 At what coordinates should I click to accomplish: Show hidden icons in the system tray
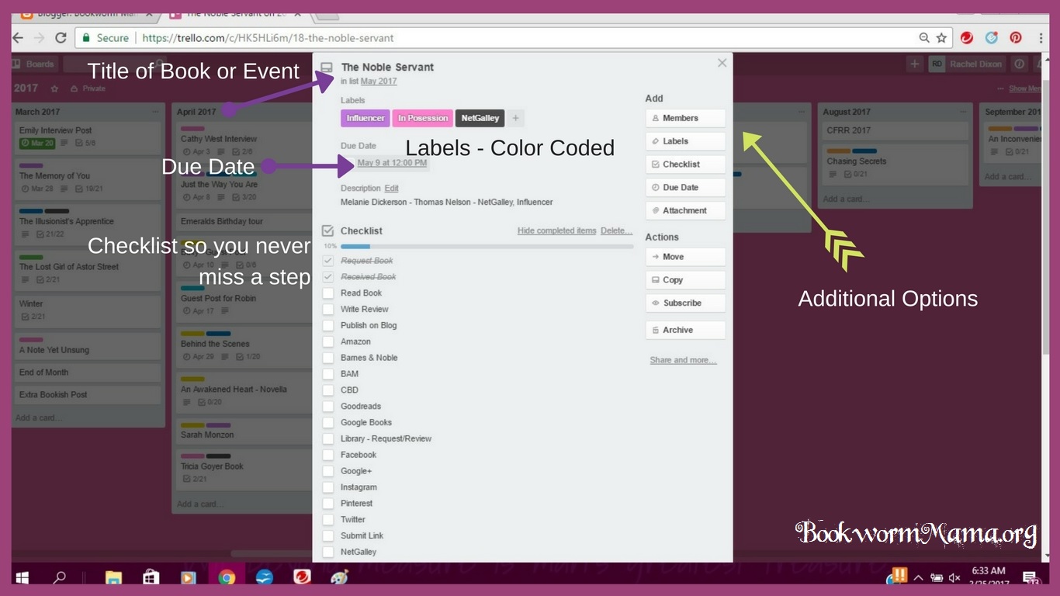[919, 578]
